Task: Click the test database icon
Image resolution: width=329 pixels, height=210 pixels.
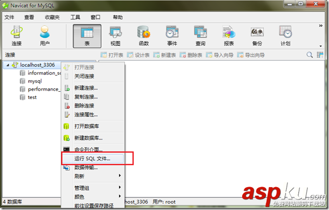Action: tap(22, 97)
